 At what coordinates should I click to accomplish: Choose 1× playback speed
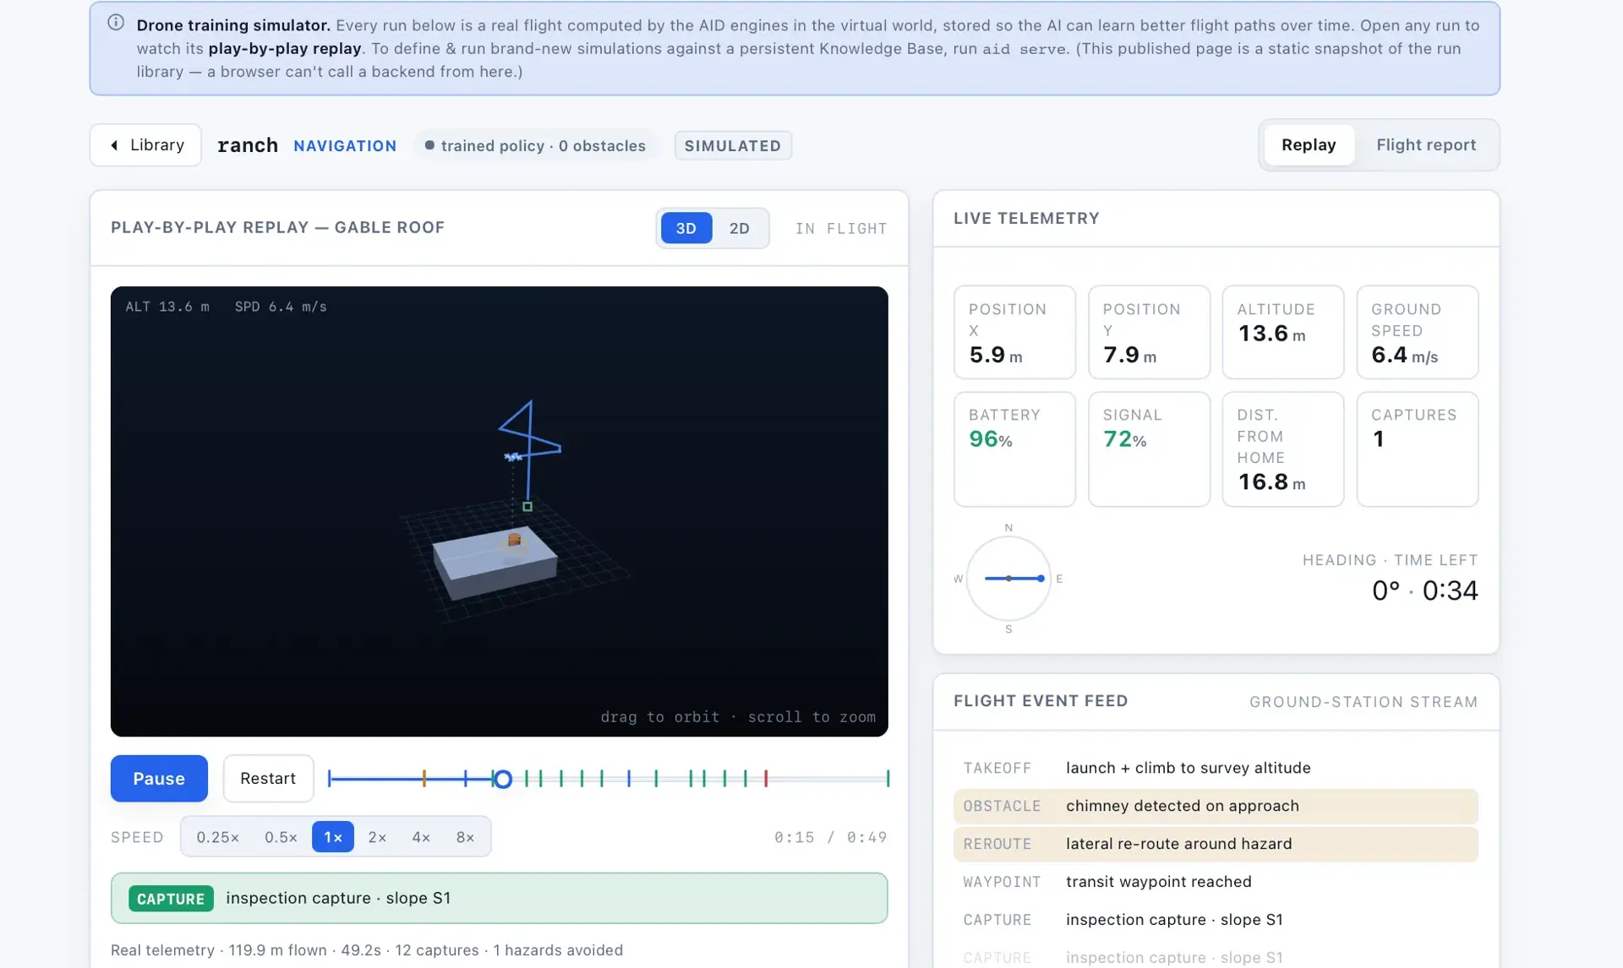(x=333, y=837)
